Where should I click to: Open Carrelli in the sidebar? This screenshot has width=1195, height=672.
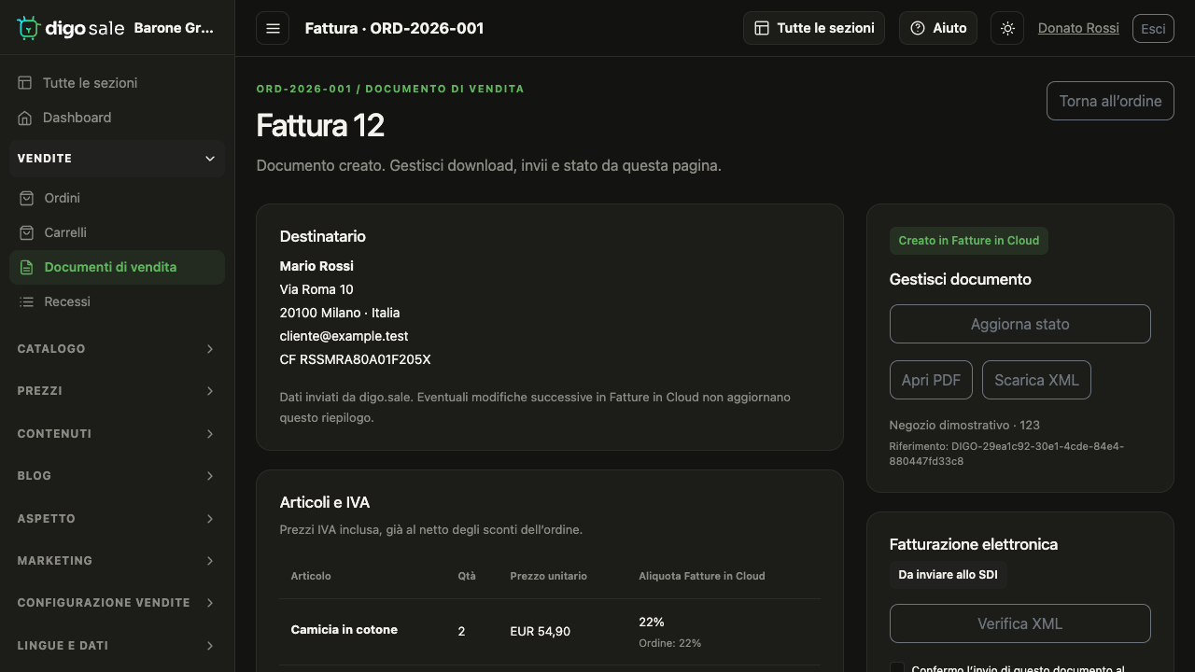pyautogui.click(x=117, y=232)
